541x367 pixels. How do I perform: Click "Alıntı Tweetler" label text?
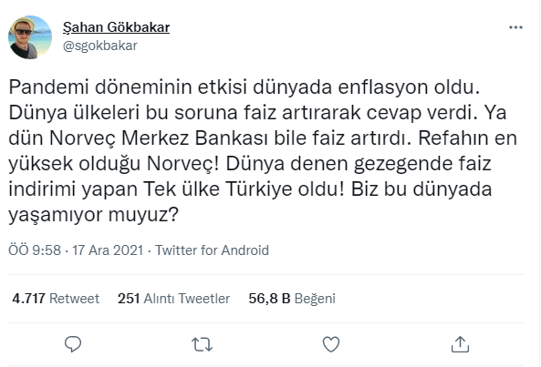click(187, 298)
